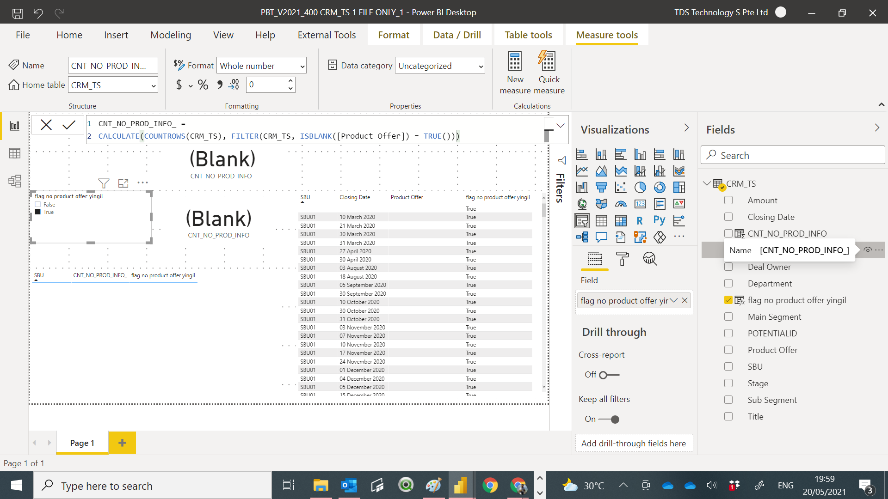
Task: Switch to Model view in left sidebar
Action: tap(15, 181)
